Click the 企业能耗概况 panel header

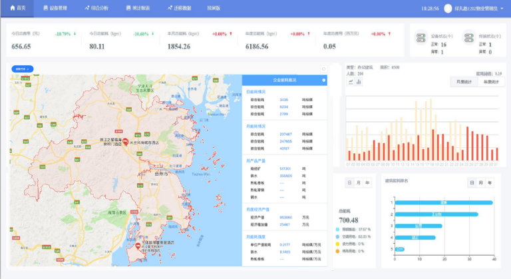[285, 80]
